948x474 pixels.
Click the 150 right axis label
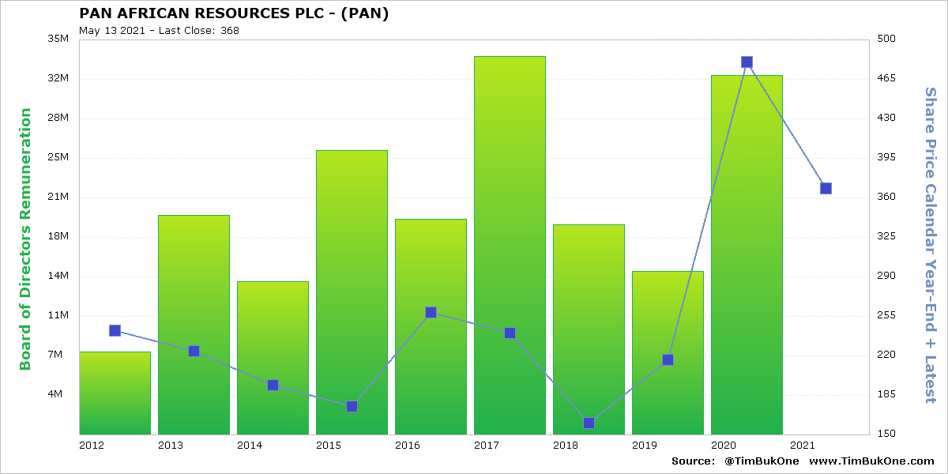point(886,434)
